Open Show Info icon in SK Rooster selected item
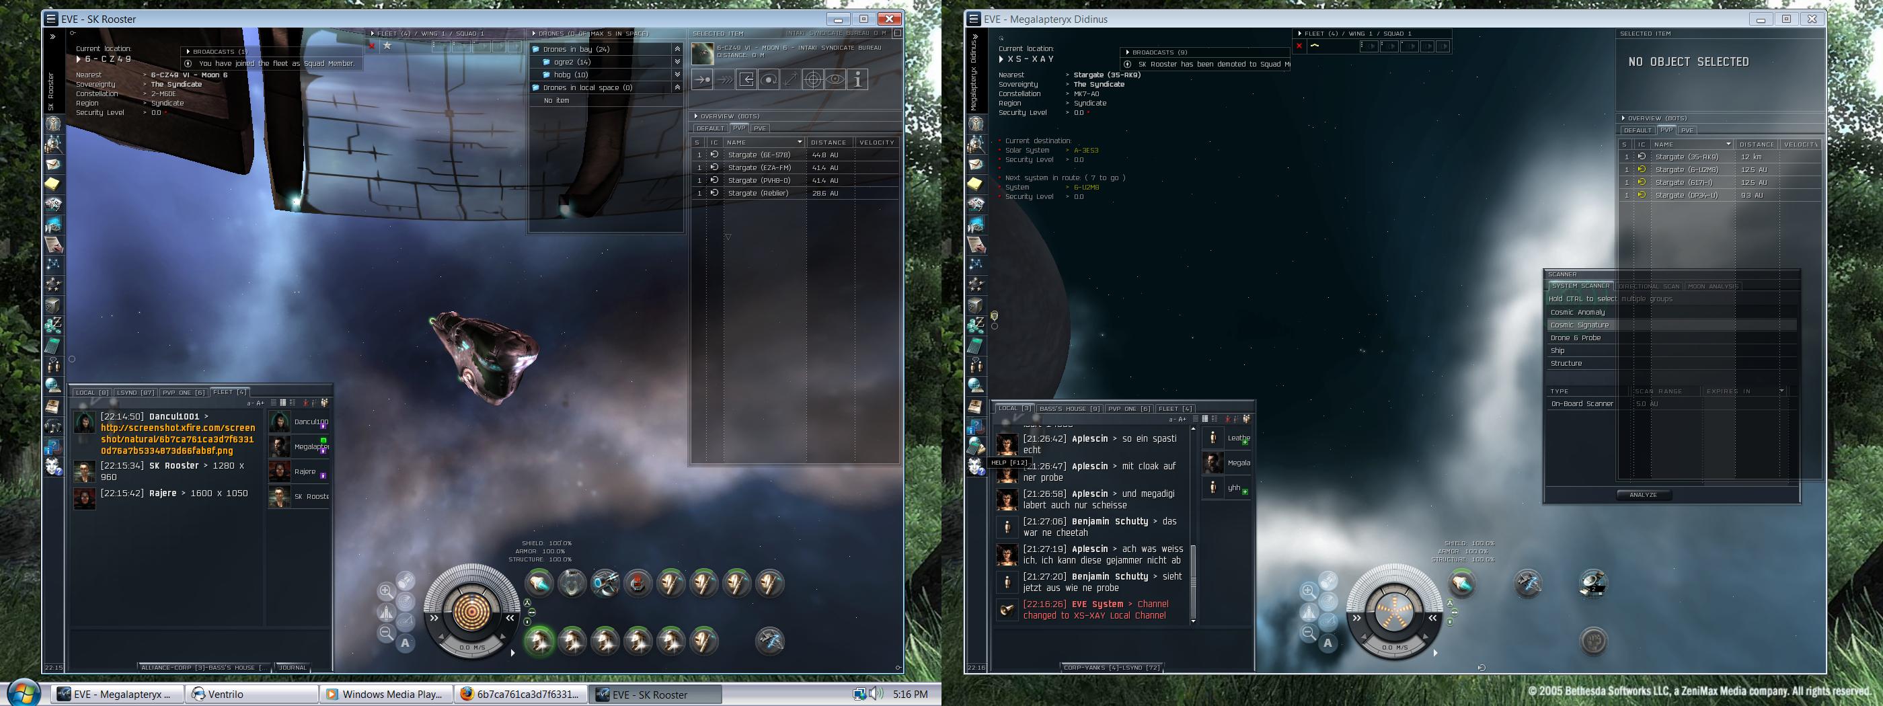 point(857,79)
